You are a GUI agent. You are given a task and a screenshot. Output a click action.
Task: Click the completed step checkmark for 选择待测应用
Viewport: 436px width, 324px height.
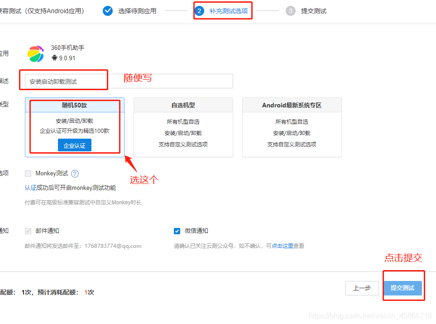pyautogui.click(x=108, y=11)
